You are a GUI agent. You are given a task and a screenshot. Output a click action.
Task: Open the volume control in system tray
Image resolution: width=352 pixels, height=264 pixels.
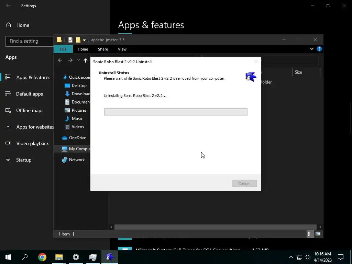(x=307, y=257)
